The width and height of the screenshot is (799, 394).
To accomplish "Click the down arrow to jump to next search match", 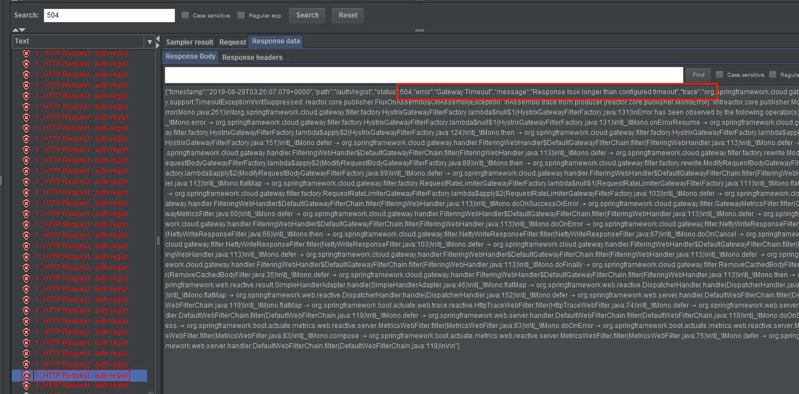I will pos(23,30).
